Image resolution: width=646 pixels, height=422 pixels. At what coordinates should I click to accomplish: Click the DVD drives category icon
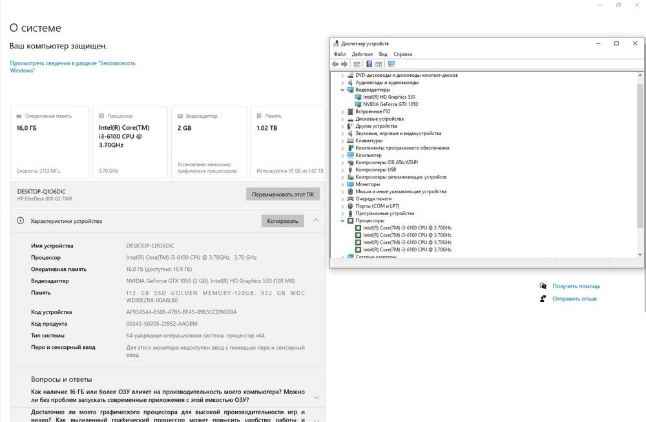(x=350, y=75)
